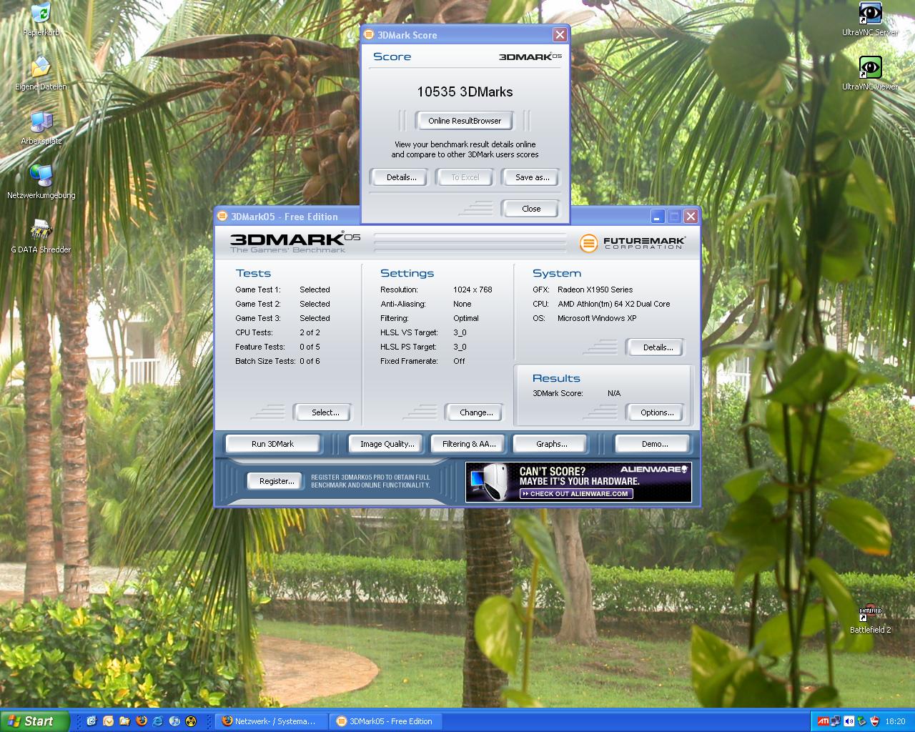915x732 pixels.
Task: Minimize the 3DMark05 window
Action: [x=658, y=216]
